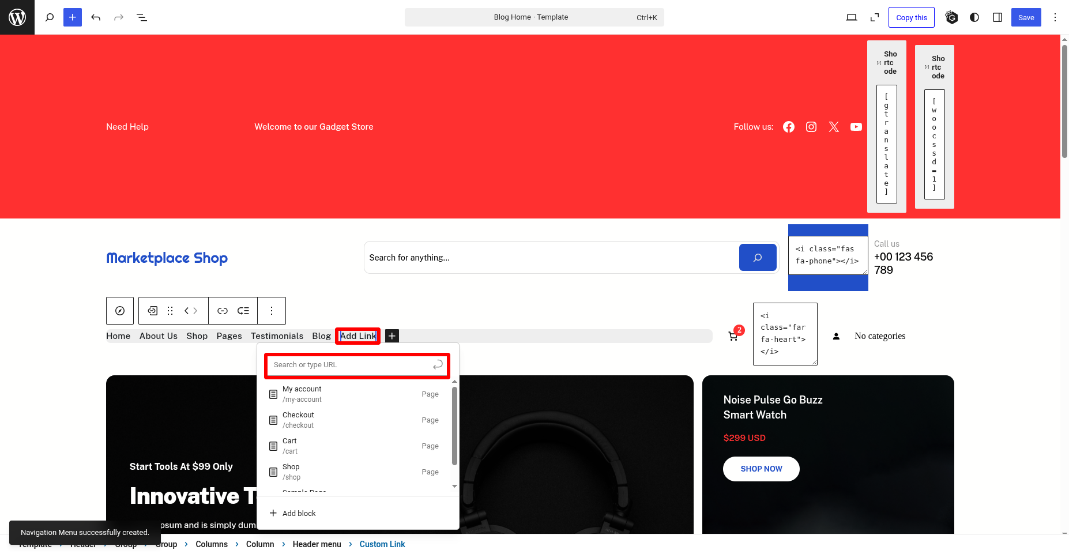Click the YouTube social icon
Viewport: 1069px width, 554px height.
pos(856,127)
